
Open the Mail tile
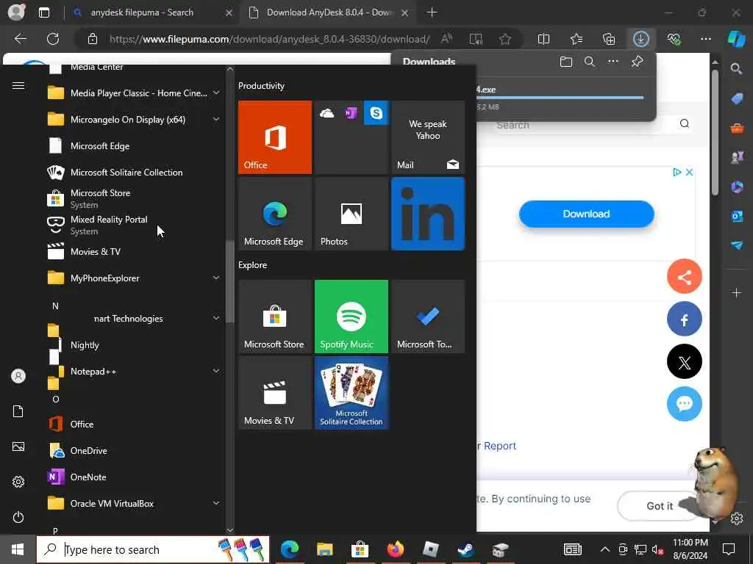[428, 137]
